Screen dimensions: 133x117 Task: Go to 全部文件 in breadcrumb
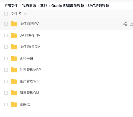click(x=11, y=6)
